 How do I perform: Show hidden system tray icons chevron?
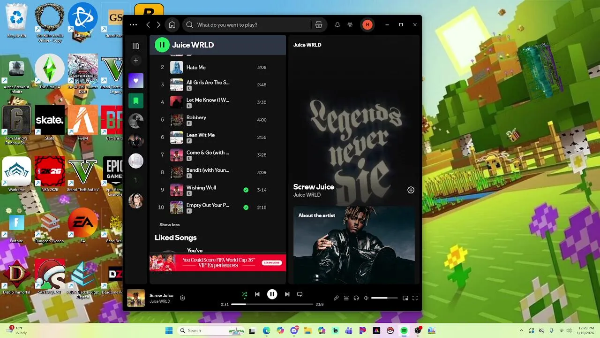(x=521, y=330)
